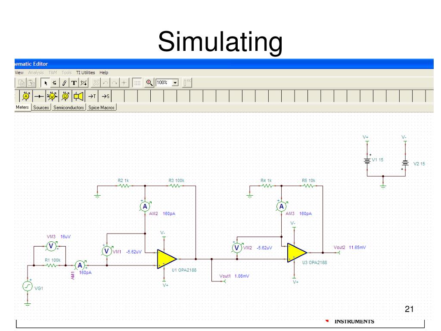Click the Copy toolbar icon
This screenshot has height=331, width=441.
pyautogui.click(x=21, y=83)
